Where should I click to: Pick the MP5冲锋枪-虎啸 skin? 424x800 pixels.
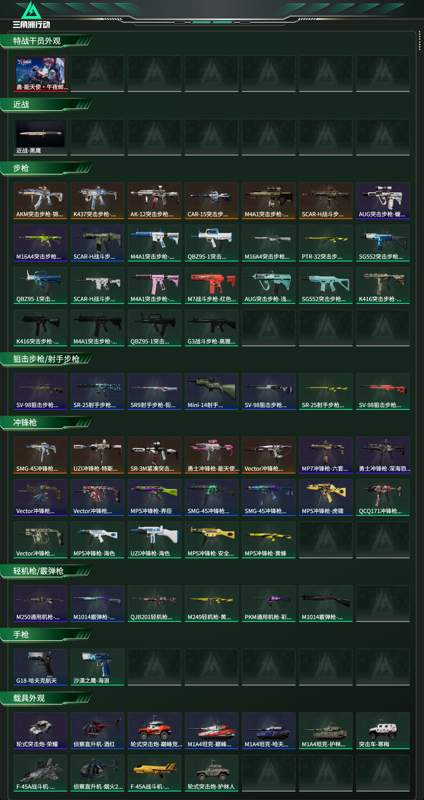(326, 498)
